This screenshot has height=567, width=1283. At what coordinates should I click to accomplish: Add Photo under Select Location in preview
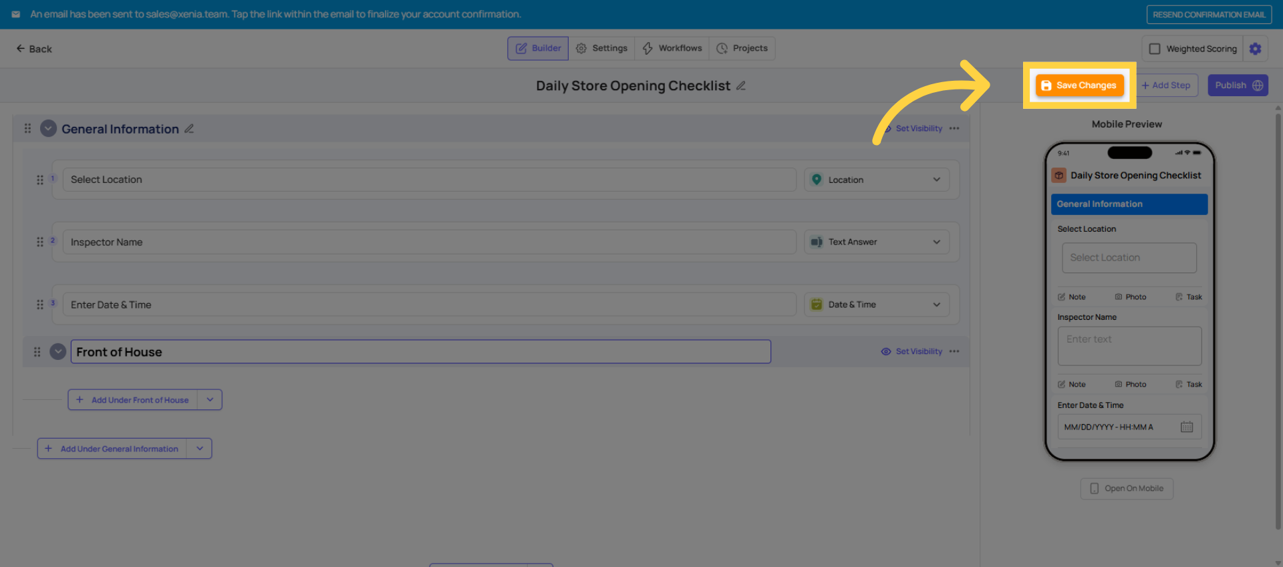[x=1131, y=297]
